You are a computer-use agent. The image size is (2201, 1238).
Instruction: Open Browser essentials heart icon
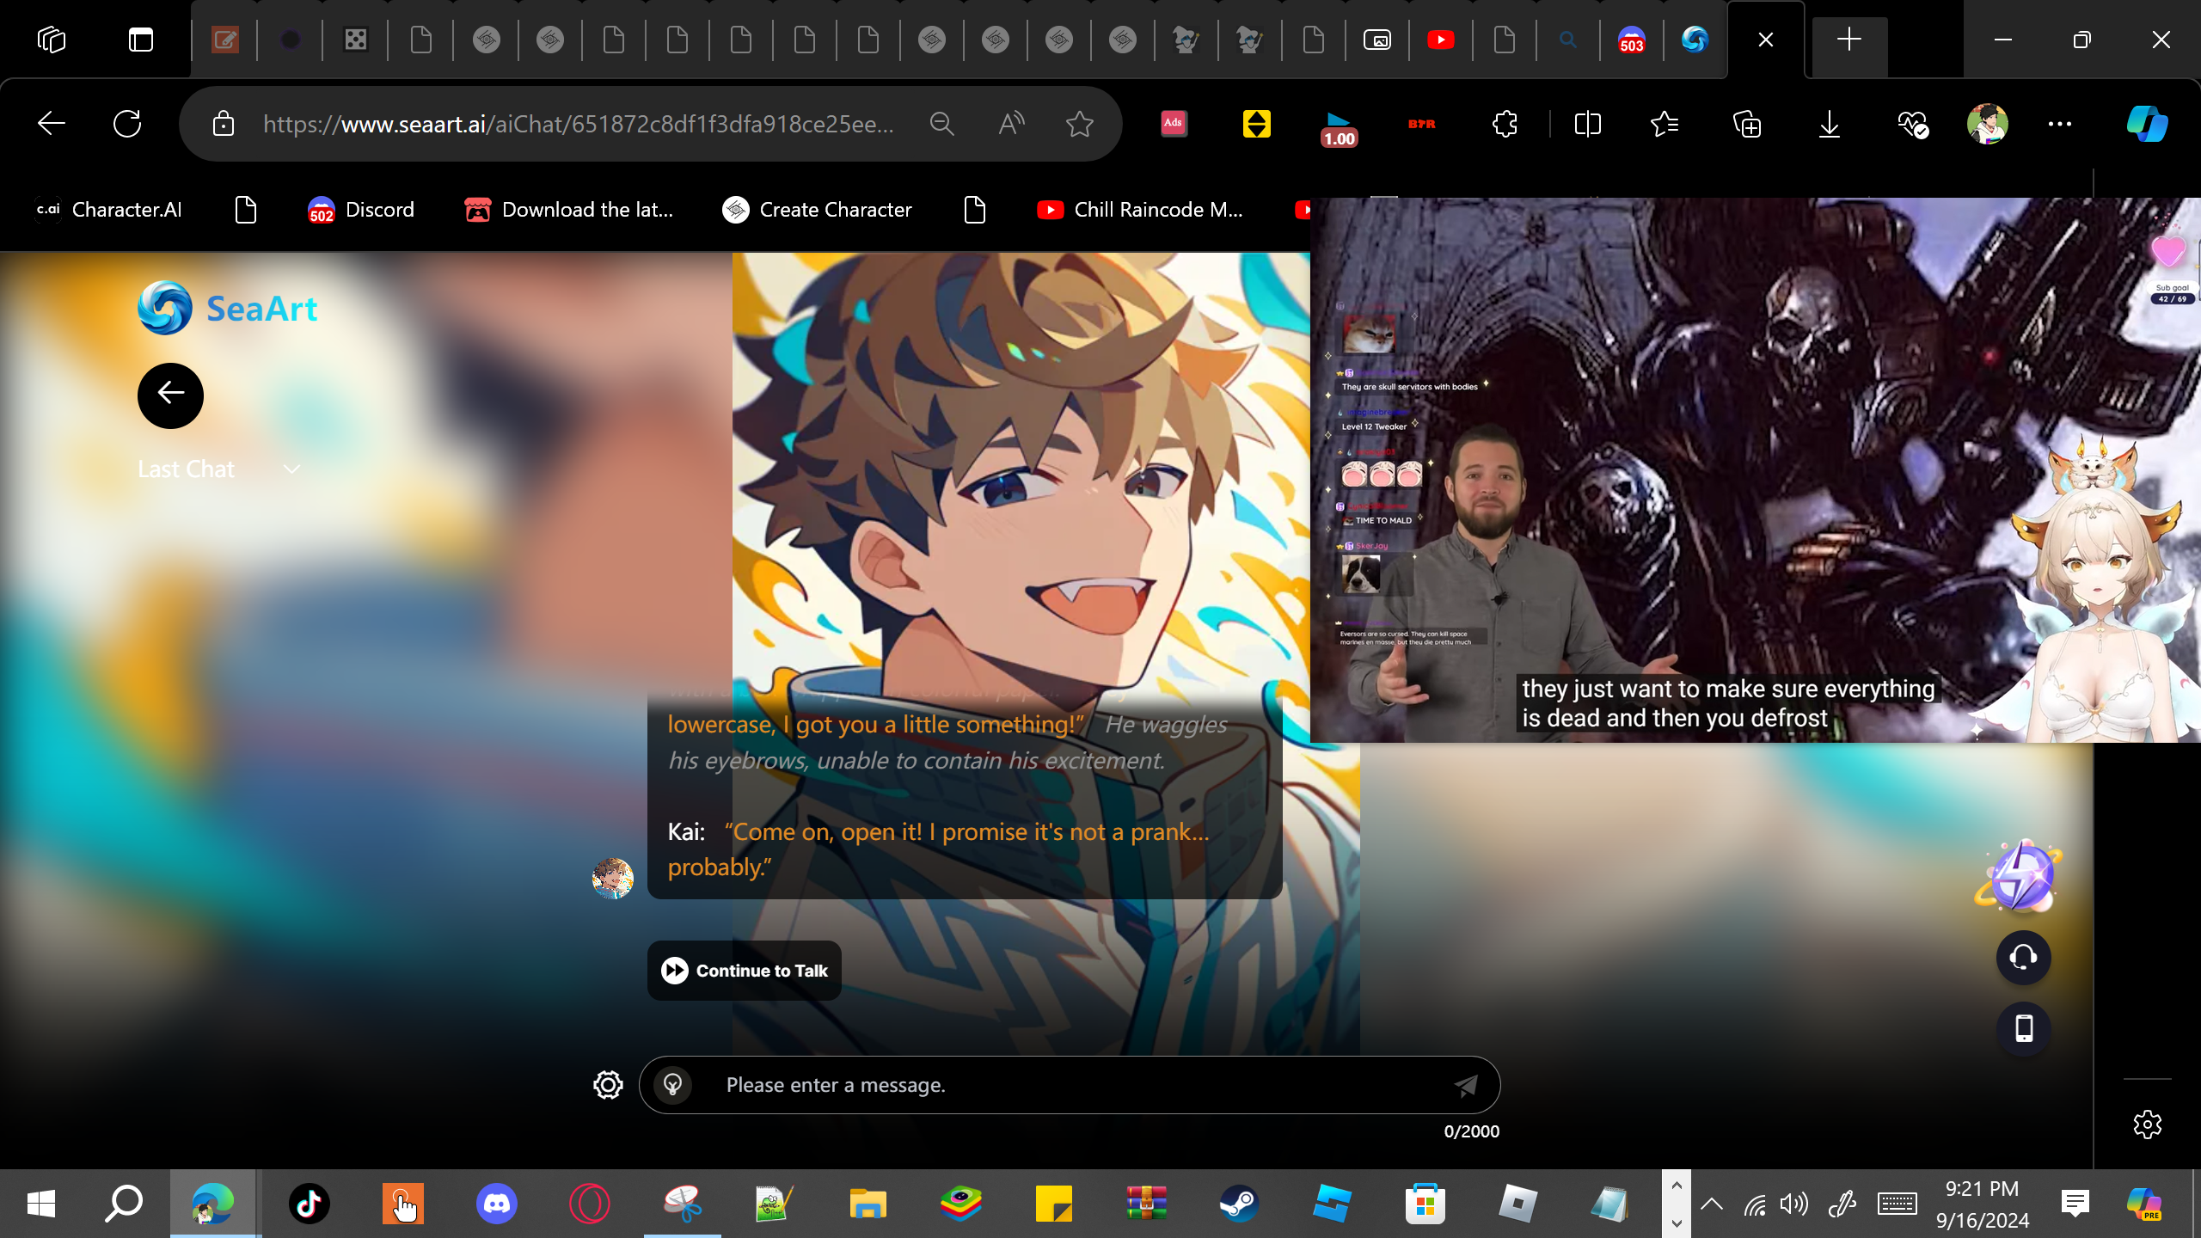click(1913, 124)
